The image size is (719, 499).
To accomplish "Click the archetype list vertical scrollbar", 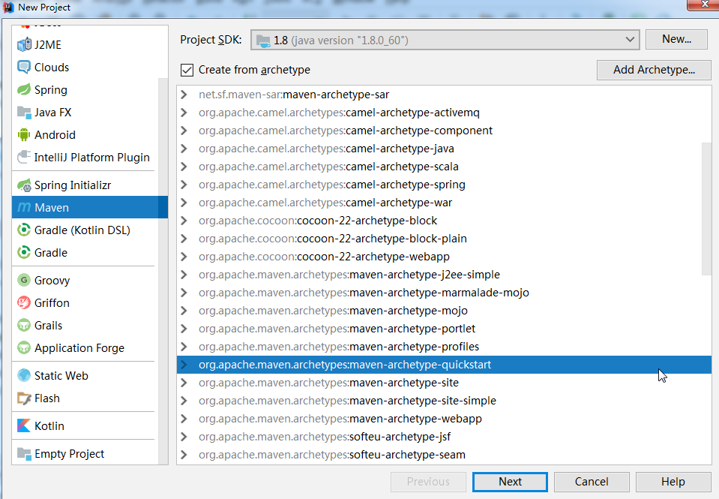I will coord(706,209).
